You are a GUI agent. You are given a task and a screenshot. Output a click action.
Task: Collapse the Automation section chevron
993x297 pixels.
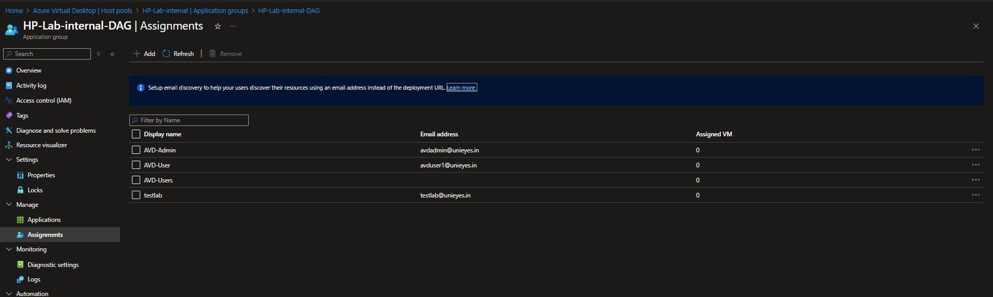point(9,293)
